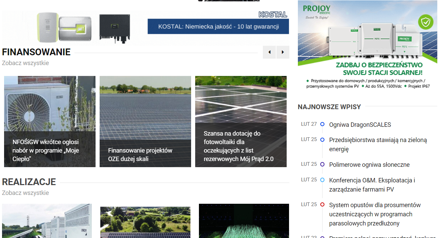This screenshot has width=439, height=238.
Task: Click the red circle beside "System opustów" entry
Action: click(322, 204)
